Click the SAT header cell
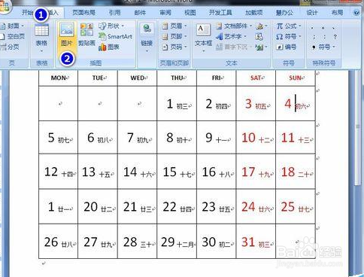This screenshot has height=277, width=364. click(256, 78)
